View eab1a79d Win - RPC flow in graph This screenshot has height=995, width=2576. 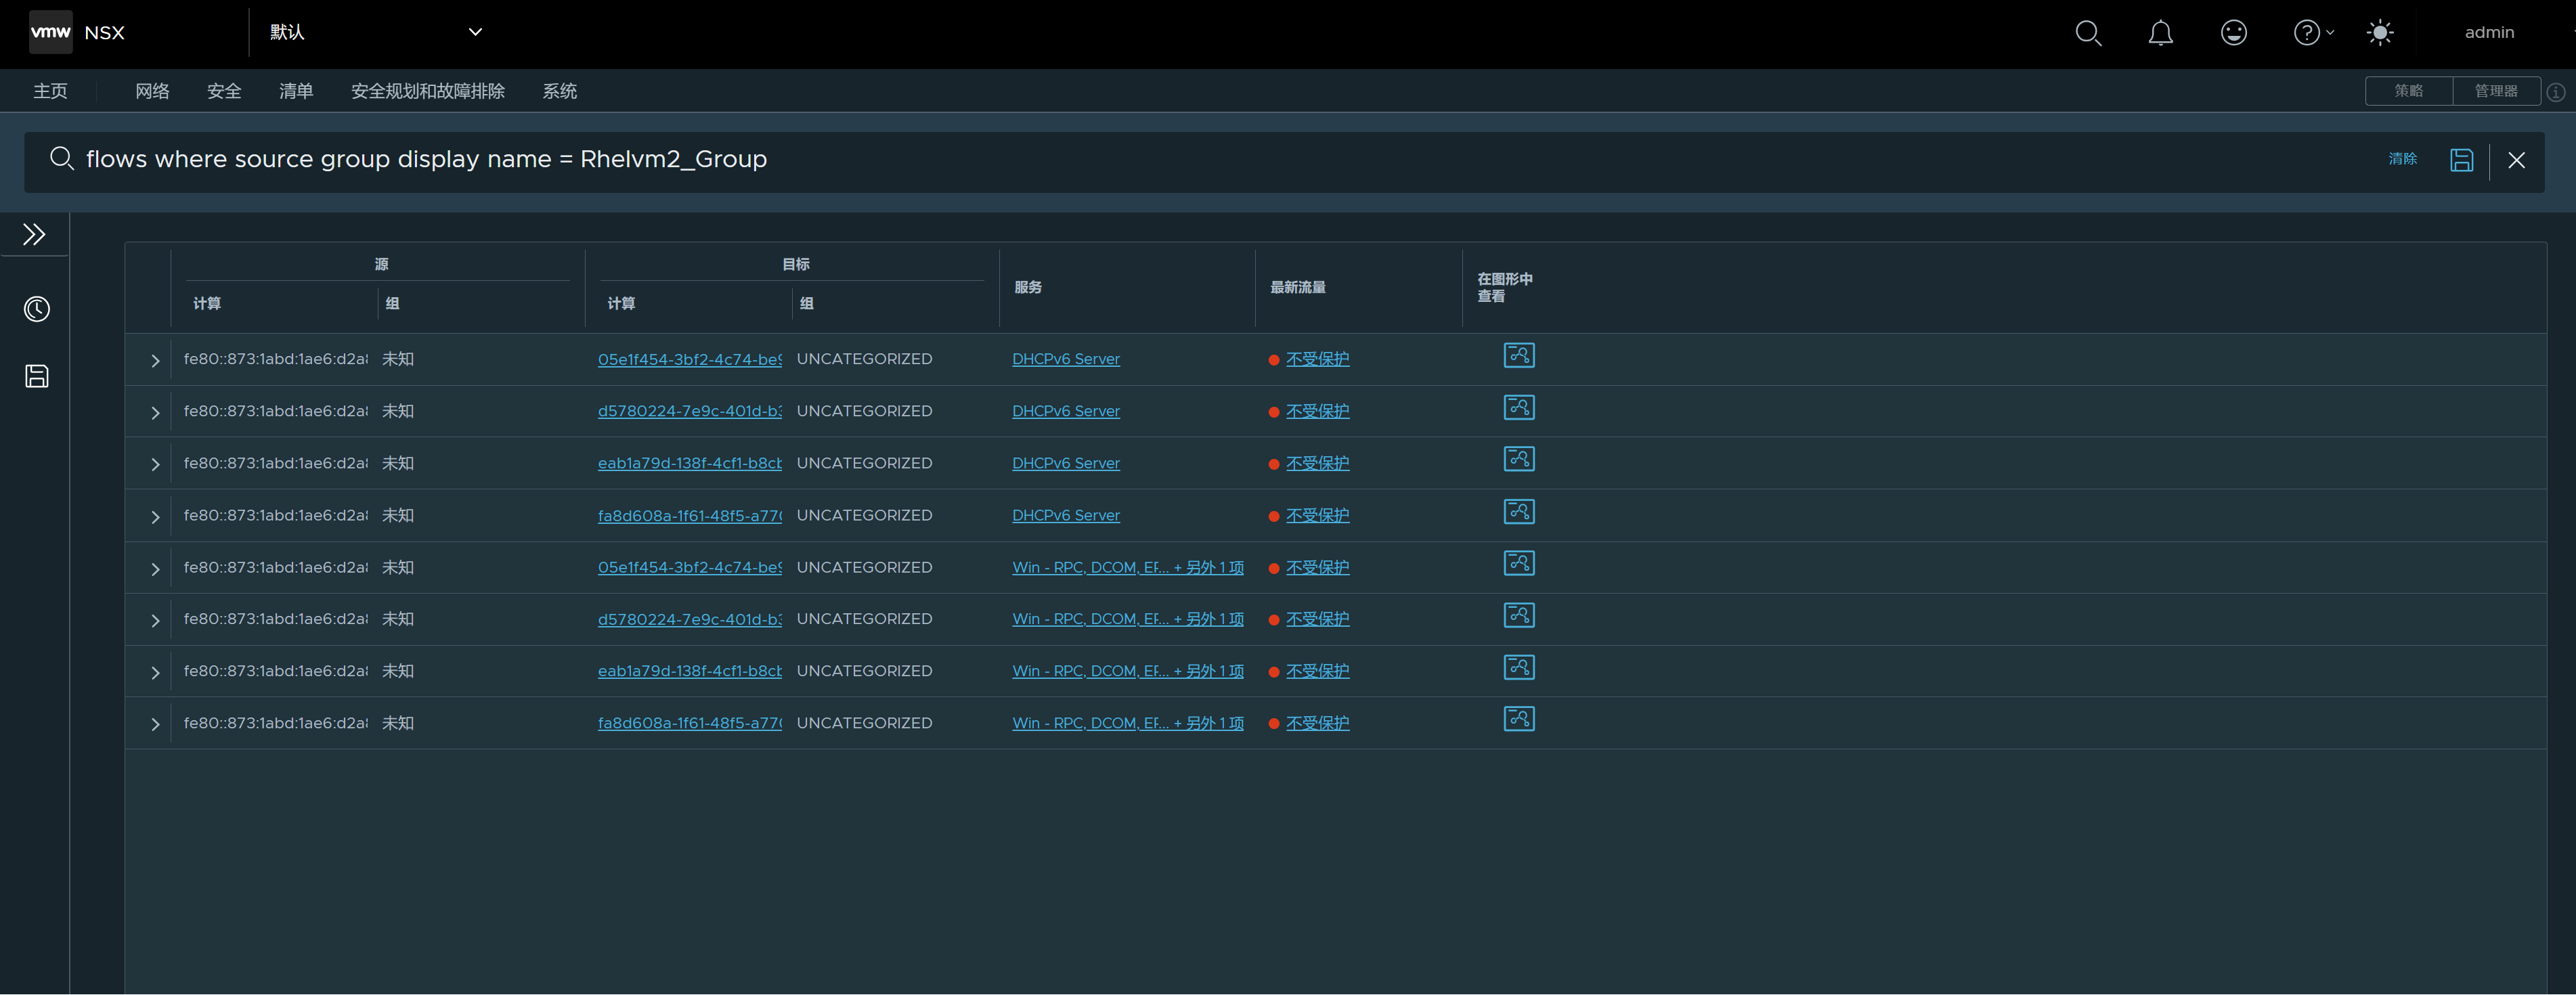(1518, 667)
